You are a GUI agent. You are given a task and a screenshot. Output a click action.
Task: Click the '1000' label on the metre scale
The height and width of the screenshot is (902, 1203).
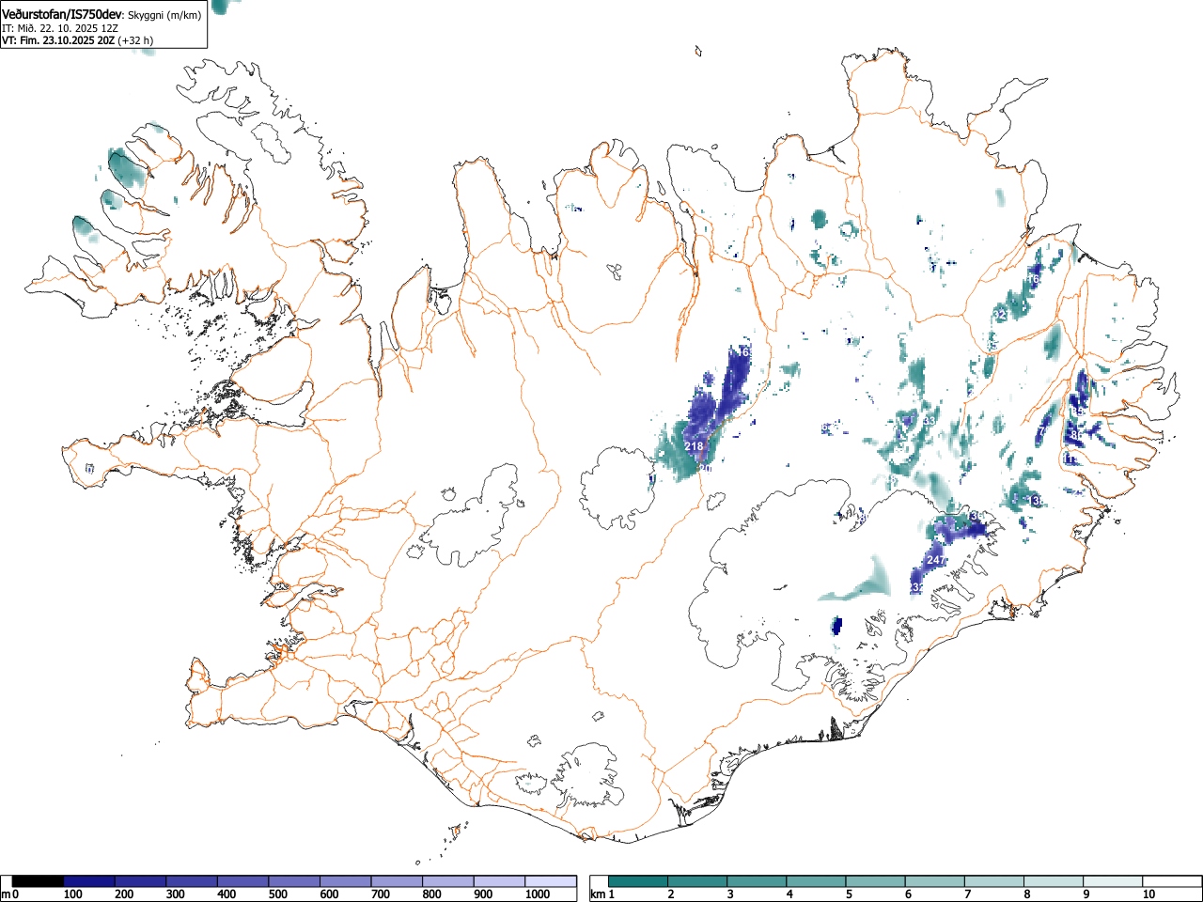point(538,894)
